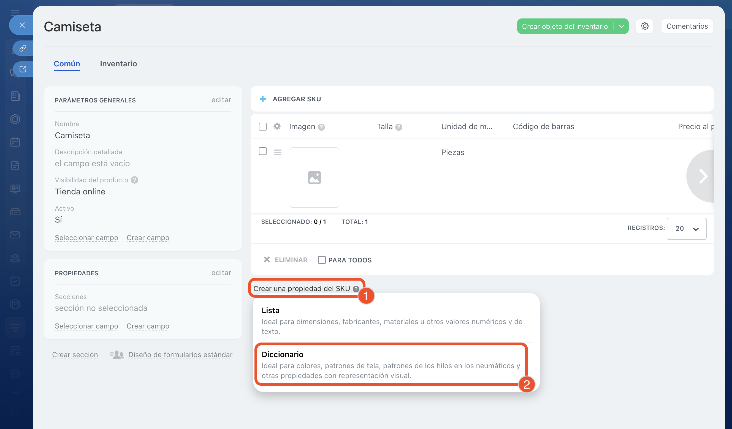Expand the Crear objeto del inventario arrow
The width and height of the screenshot is (732, 429).
621,26
